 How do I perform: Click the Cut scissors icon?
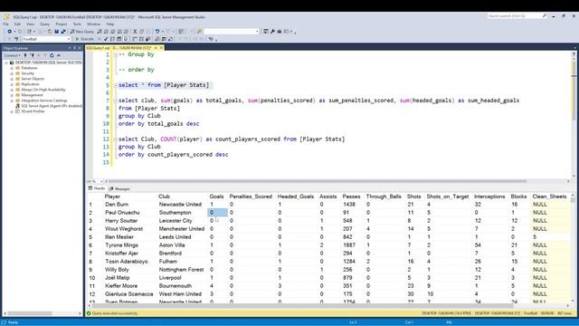[x=135, y=32]
